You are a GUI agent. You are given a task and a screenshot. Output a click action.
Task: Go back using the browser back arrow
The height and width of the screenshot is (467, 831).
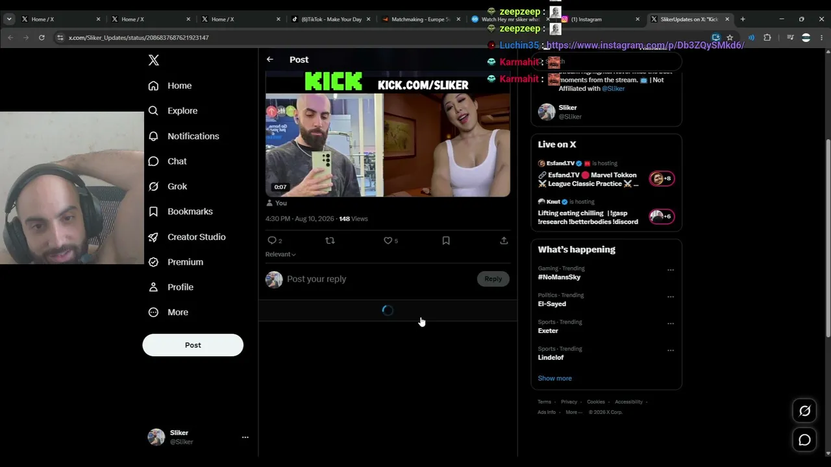click(10, 38)
